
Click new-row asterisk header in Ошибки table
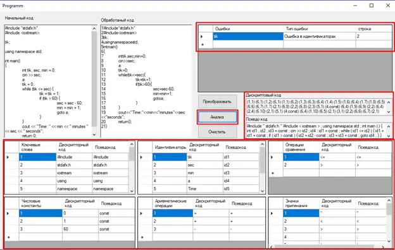(x=206, y=44)
